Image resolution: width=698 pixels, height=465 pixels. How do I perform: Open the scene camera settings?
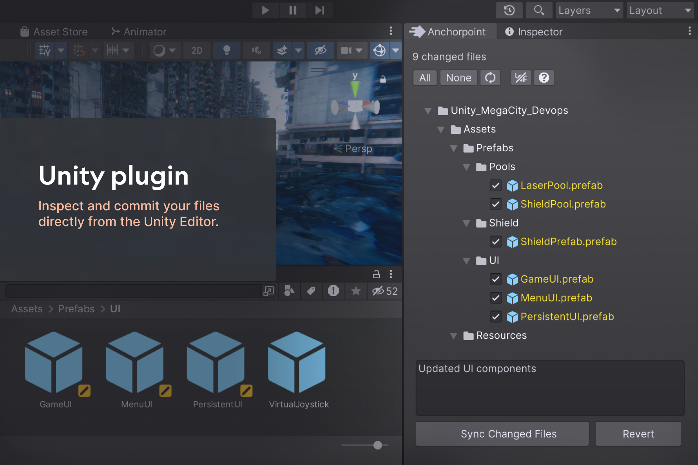[x=346, y=50]
